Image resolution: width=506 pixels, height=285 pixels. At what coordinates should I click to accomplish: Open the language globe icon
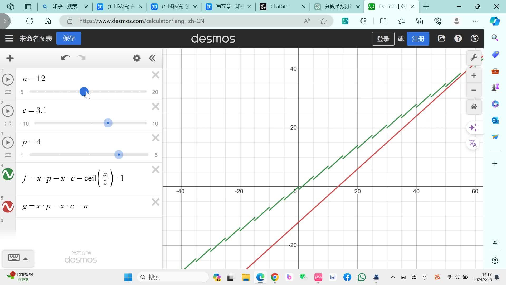(475, 39)
